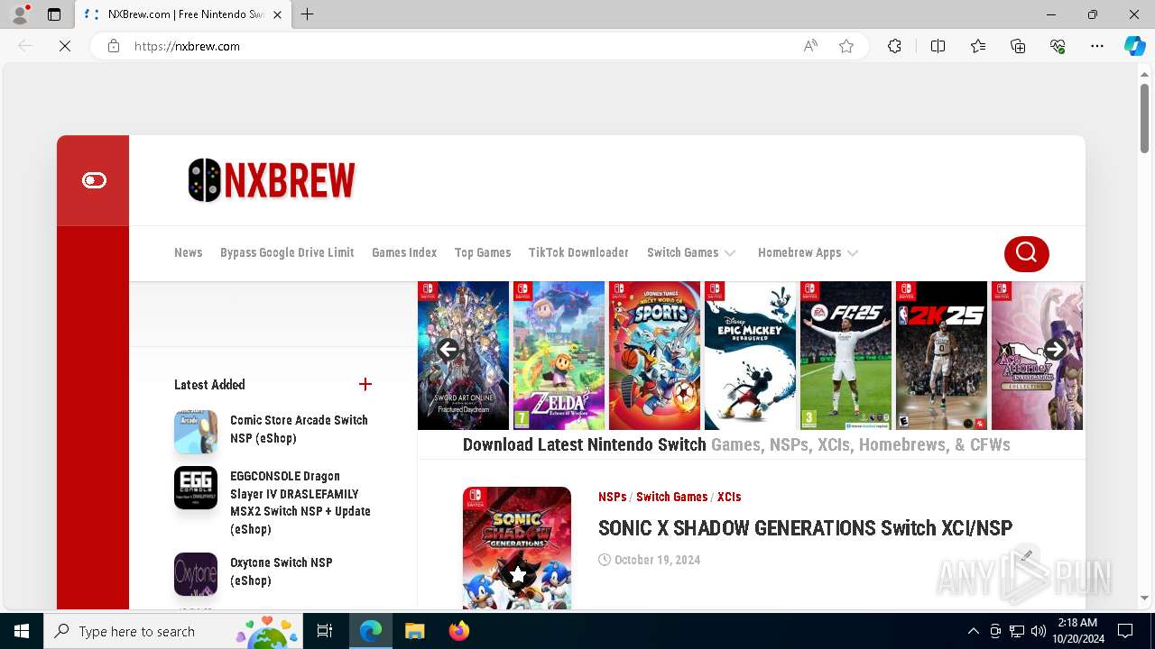Viewport: 1155px width, 649px height.
Task: Click the browser back arrow
Action: click(x=25, y=46)
